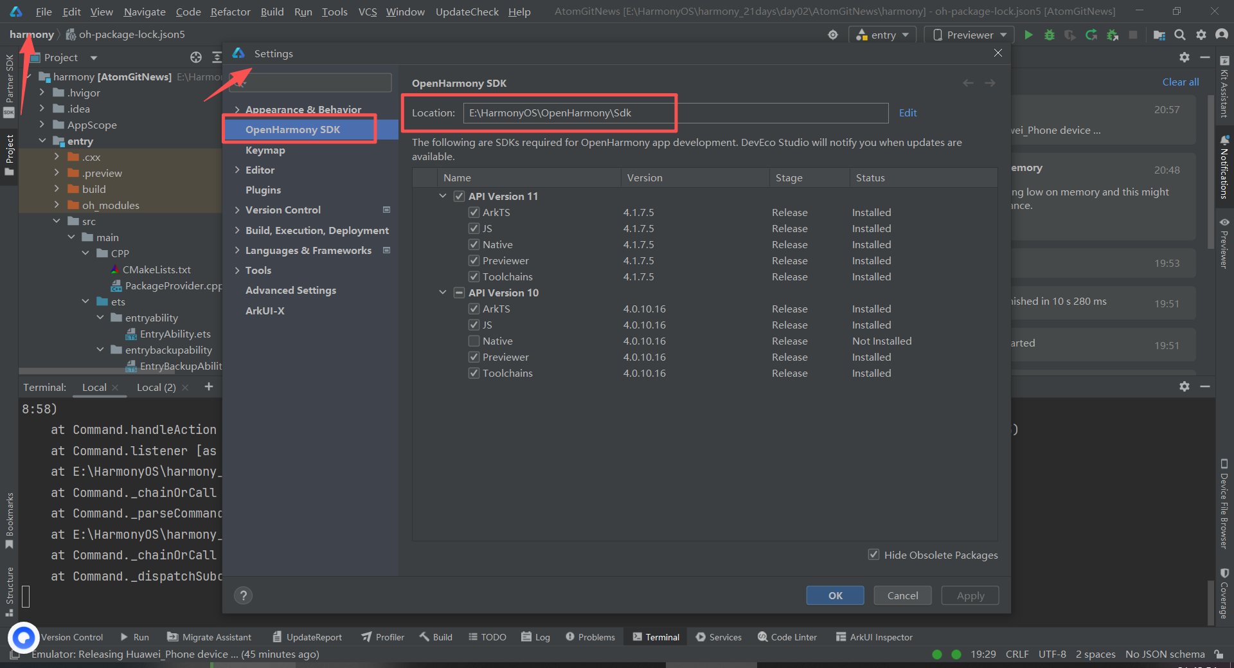The width and height of the screenshot is (1234, 668).
Task: Cancel the Settings dialog
Action: 902,595
